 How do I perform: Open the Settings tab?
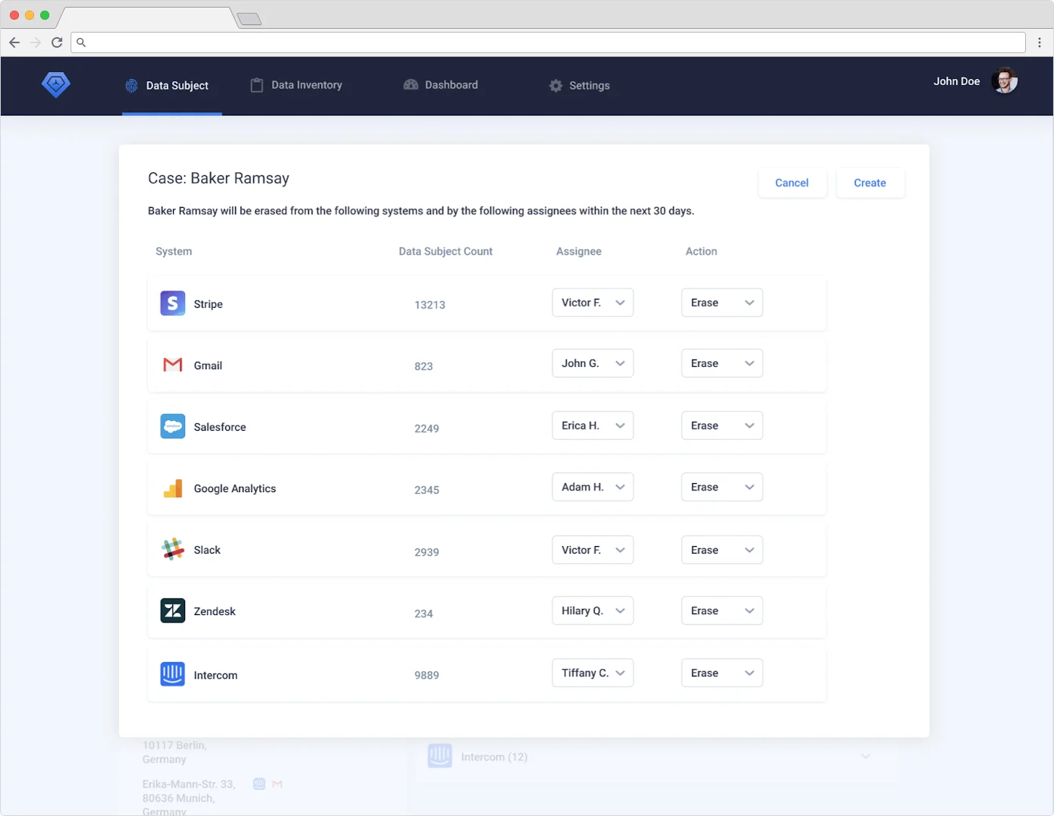coord(580,86)
